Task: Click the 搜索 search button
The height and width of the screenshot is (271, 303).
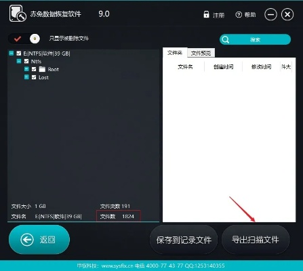Action: pos(255,39)
